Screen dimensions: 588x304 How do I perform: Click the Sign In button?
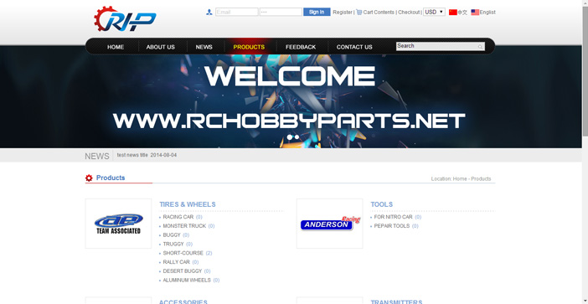[317, 12]
